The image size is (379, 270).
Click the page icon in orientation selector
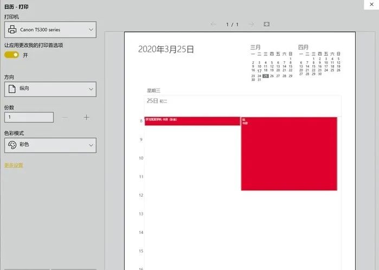tap(12, 89)
